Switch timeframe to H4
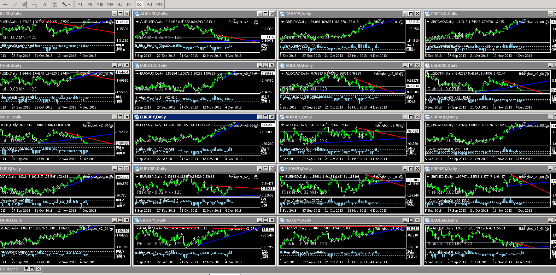 click(129, 4)
